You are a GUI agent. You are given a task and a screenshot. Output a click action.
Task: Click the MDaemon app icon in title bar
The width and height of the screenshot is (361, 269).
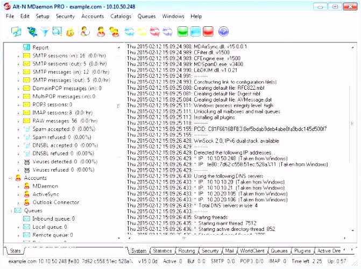tap(7, 6)
